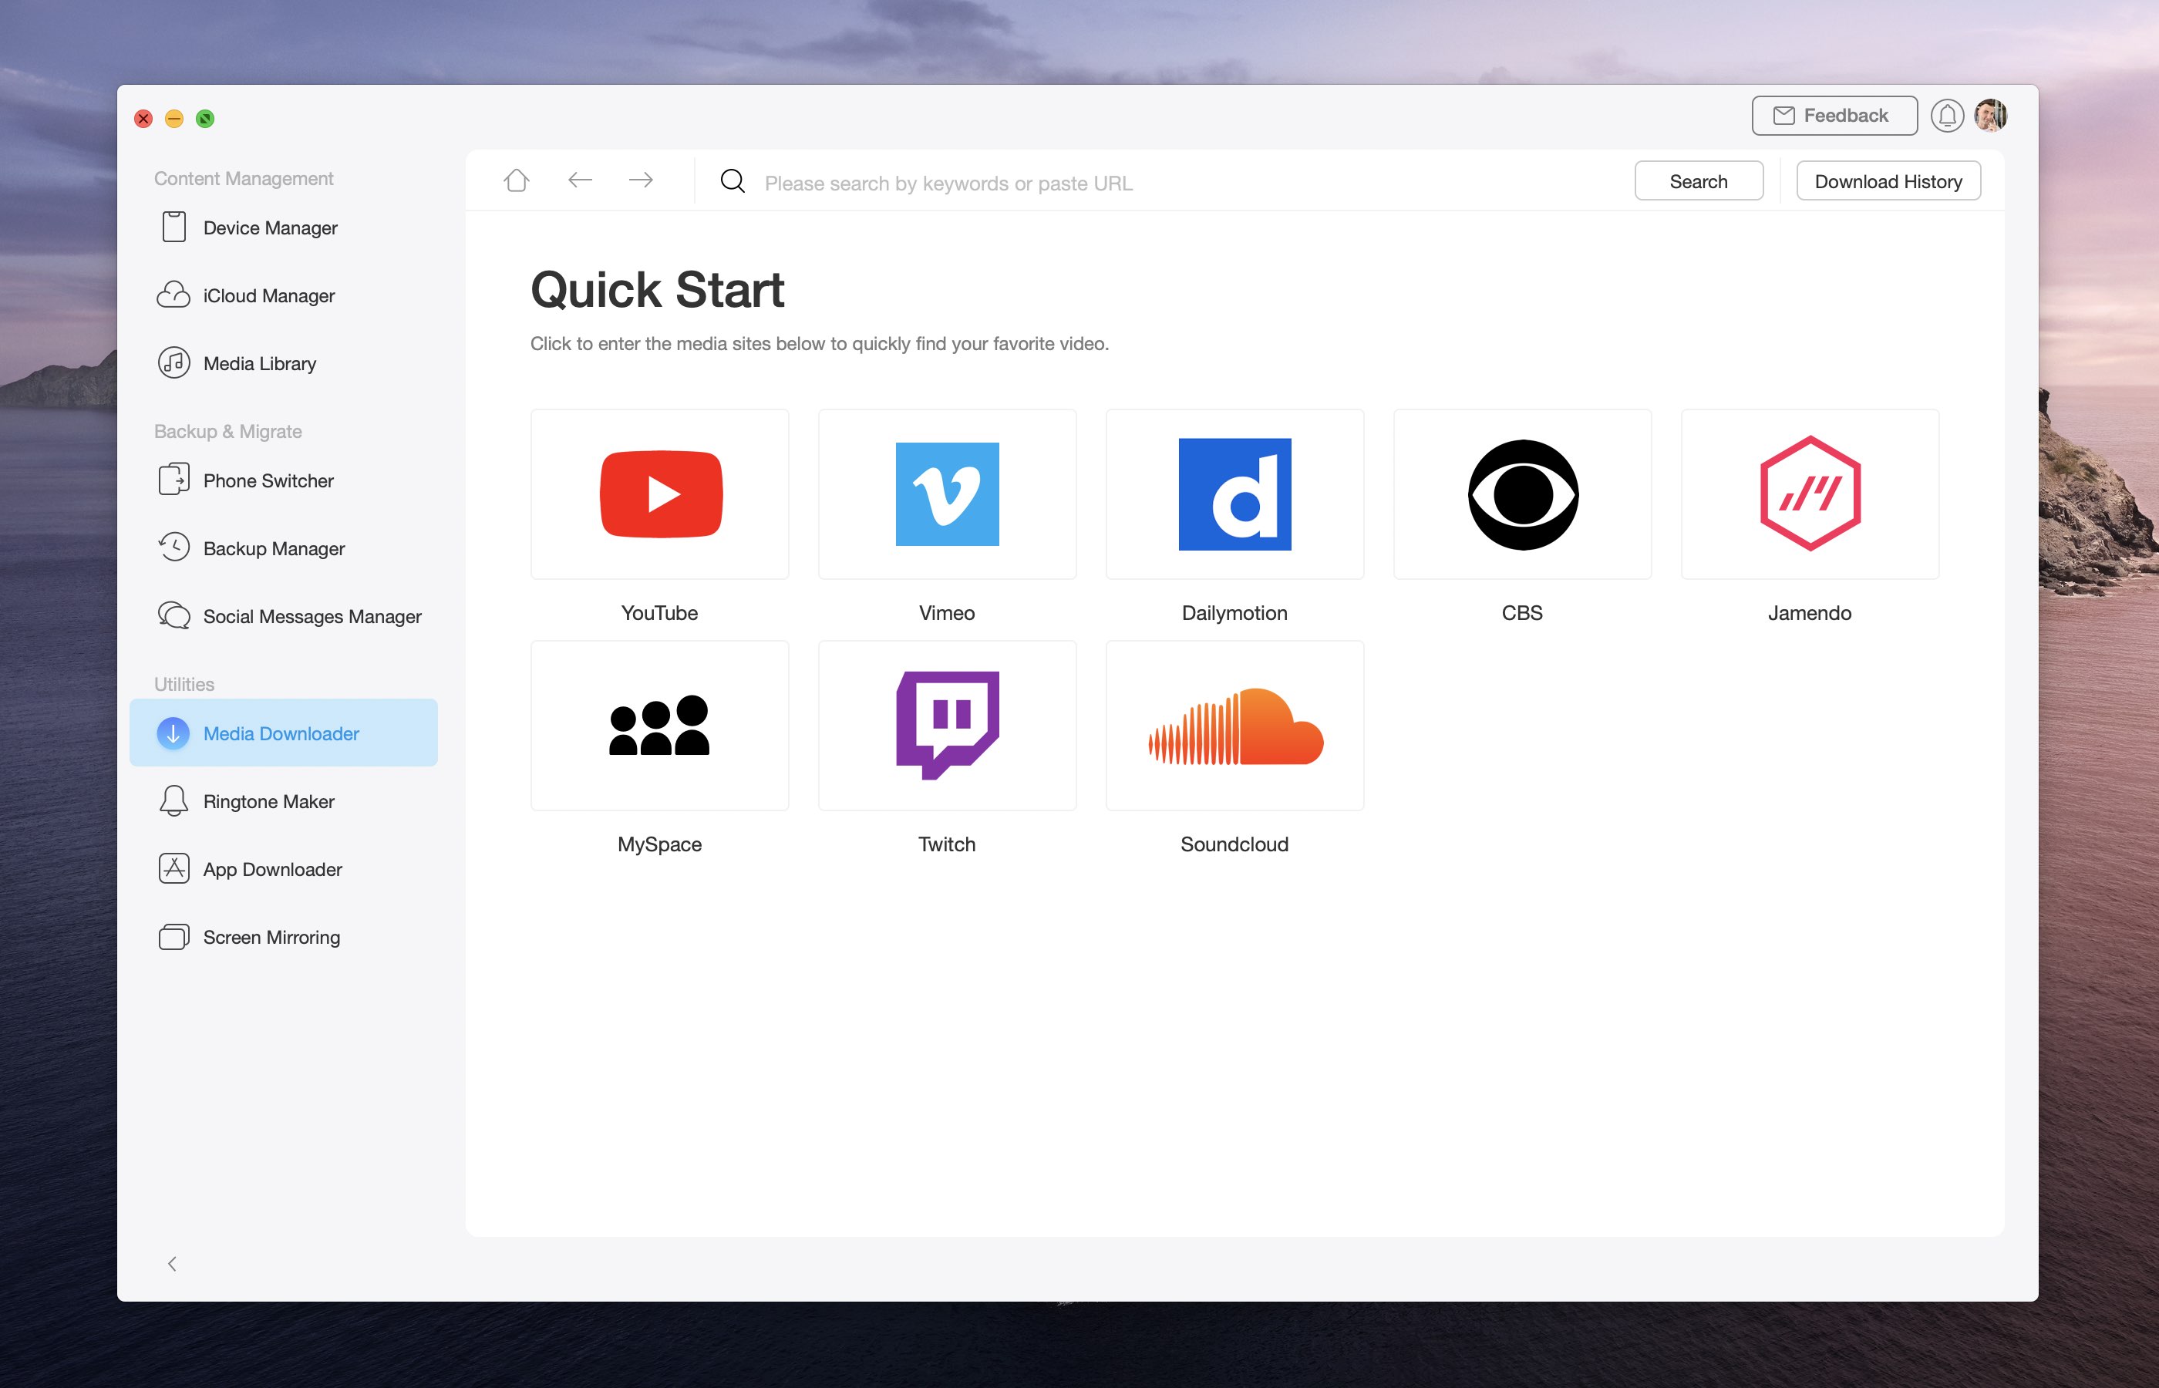The image size is (2159, 1388).
Task: Open Device Manager from the sidebar
Action: coord(284,227)
